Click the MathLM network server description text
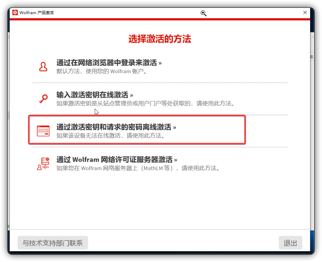Screen dimensions: 322x262 click(138, 168)
